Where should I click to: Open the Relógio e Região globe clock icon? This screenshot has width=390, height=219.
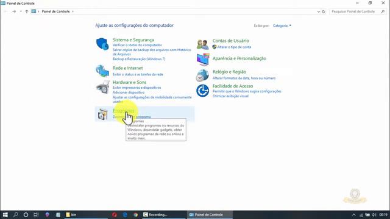(x=202, y=75)
